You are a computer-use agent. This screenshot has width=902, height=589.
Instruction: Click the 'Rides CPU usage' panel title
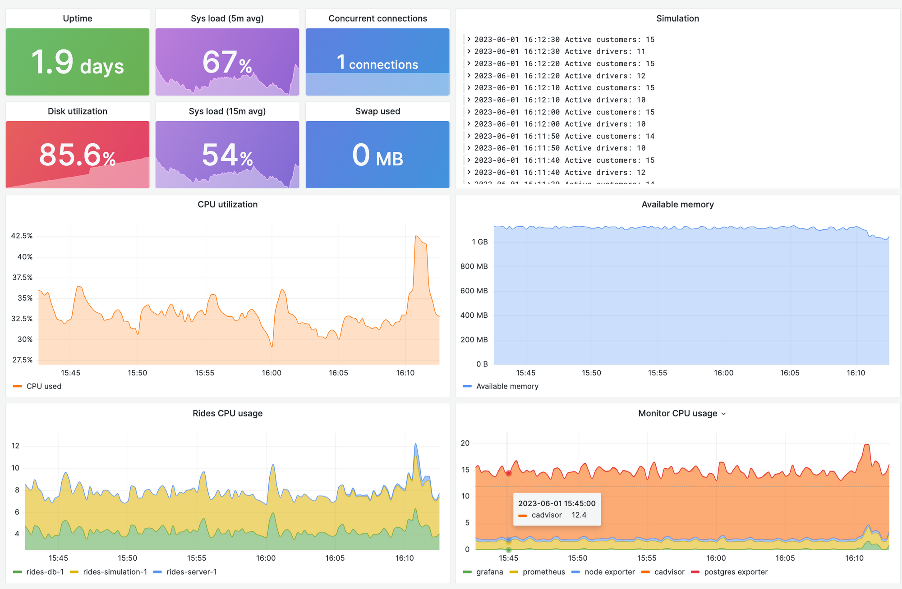tap(227, 413)
